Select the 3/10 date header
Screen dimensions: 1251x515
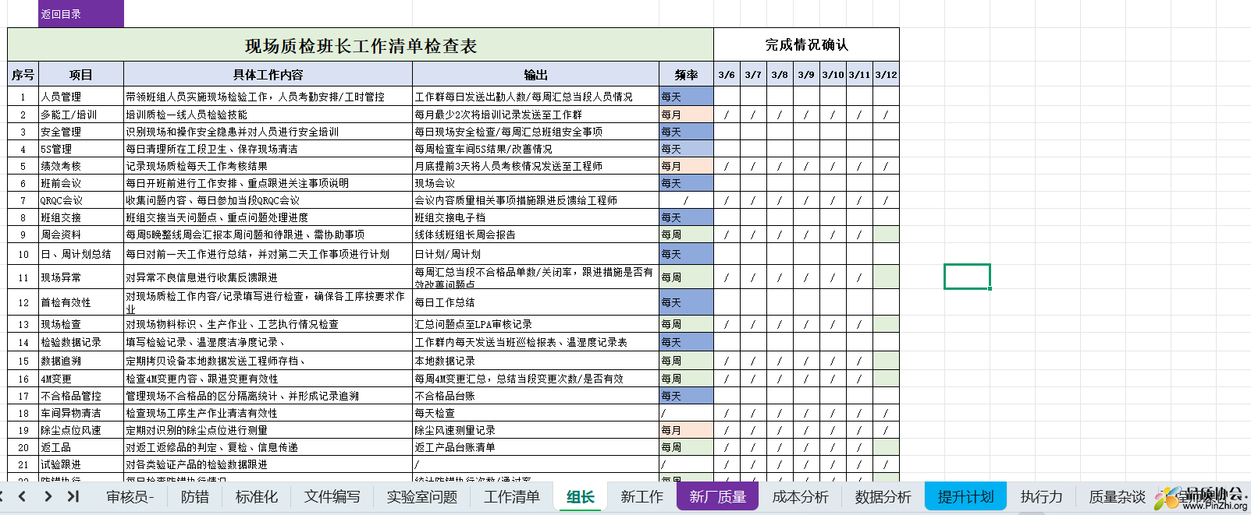tap(833, 74)
